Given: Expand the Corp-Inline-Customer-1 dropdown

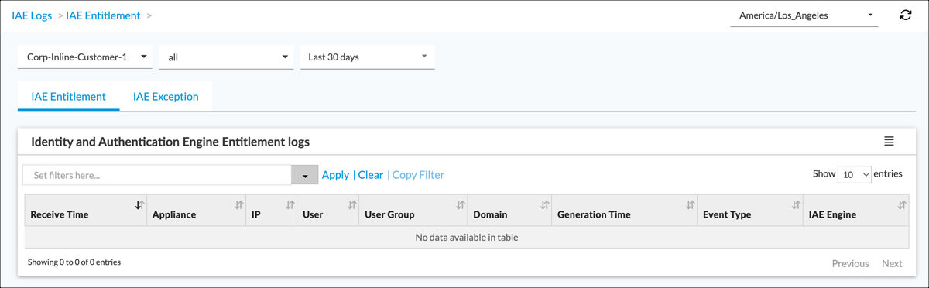Looking at the screenshot, I should [x=85, y=57].
